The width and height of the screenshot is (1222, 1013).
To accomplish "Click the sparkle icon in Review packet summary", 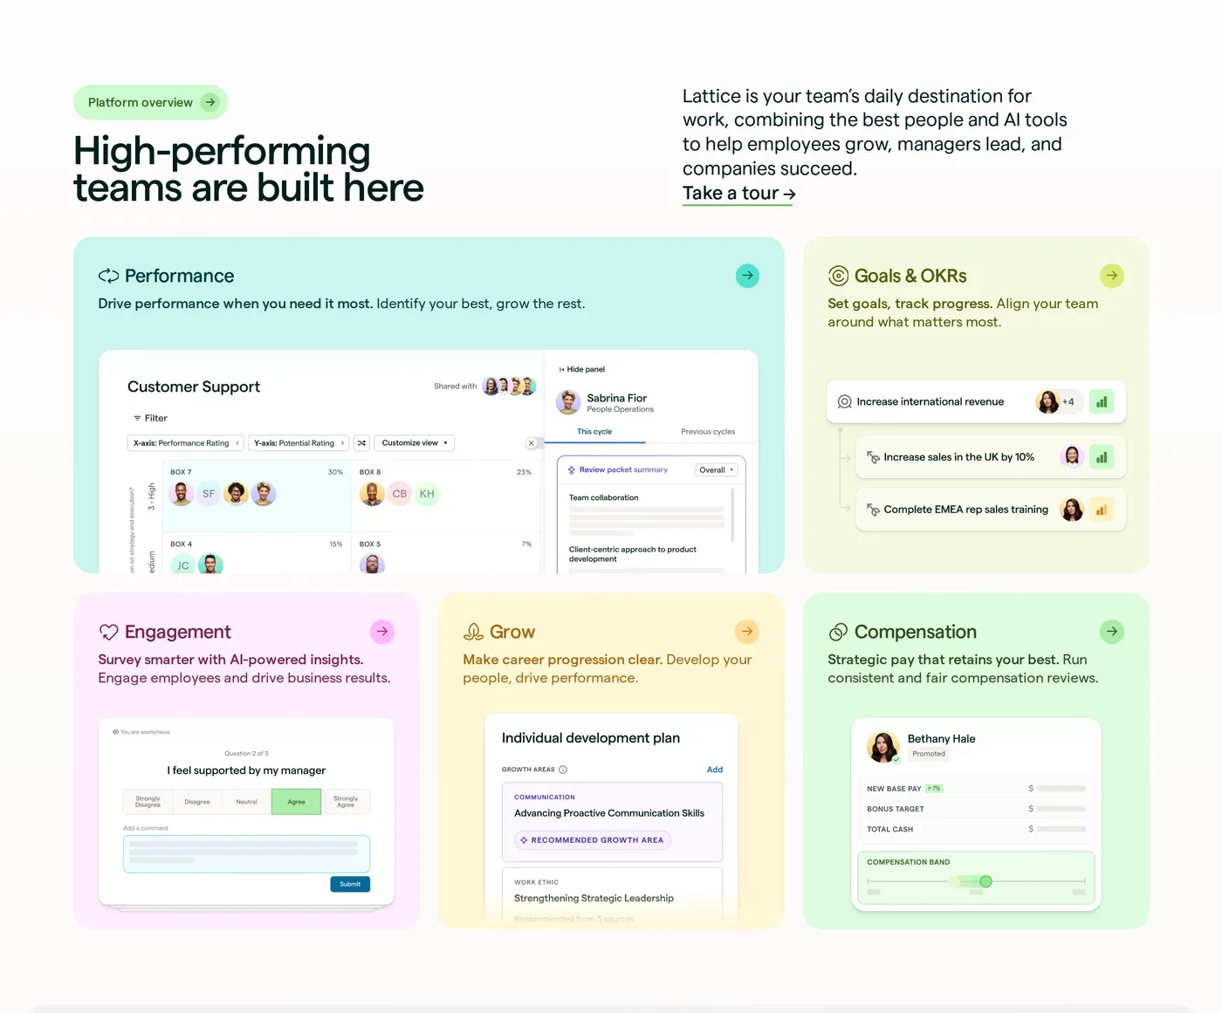I will coord(572,470).
